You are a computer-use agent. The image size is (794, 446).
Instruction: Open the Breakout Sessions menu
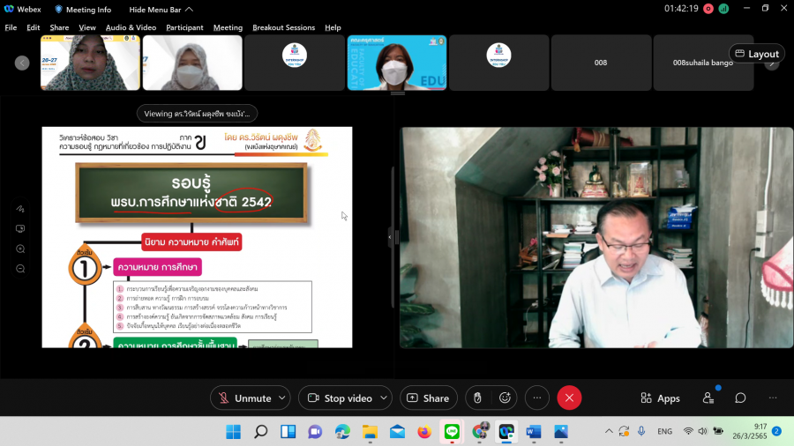click(x=283, y=27)
